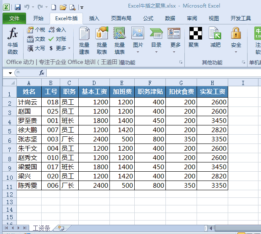Switch to the 视图 tab
This screenshot has width=261, height=234.
(x=214, y=18)
